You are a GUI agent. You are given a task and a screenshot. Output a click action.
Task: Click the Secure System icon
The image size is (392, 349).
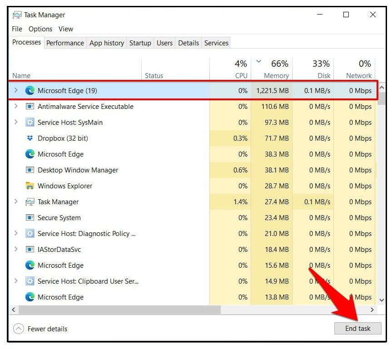click(x=30, y=217)
